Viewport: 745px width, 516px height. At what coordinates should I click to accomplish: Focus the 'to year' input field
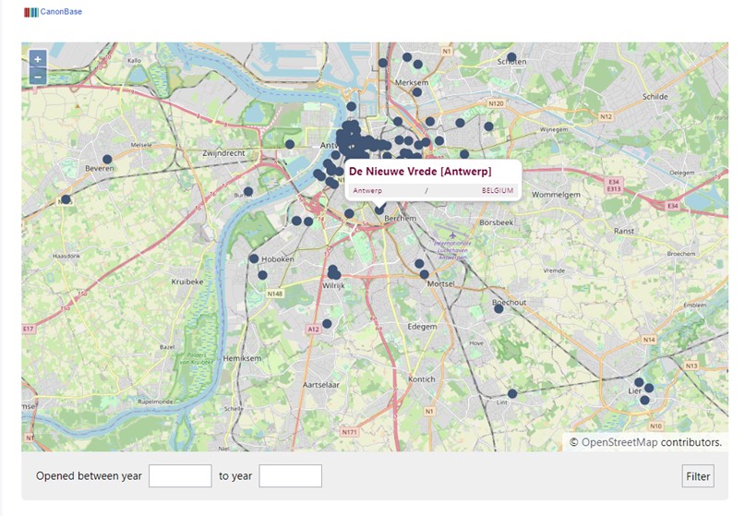[x=290, y=476]
